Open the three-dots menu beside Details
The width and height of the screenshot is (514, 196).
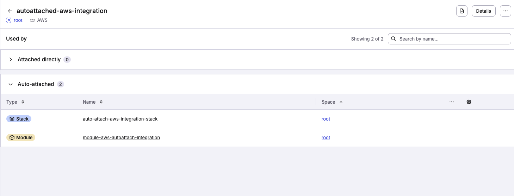click(505, 11)
